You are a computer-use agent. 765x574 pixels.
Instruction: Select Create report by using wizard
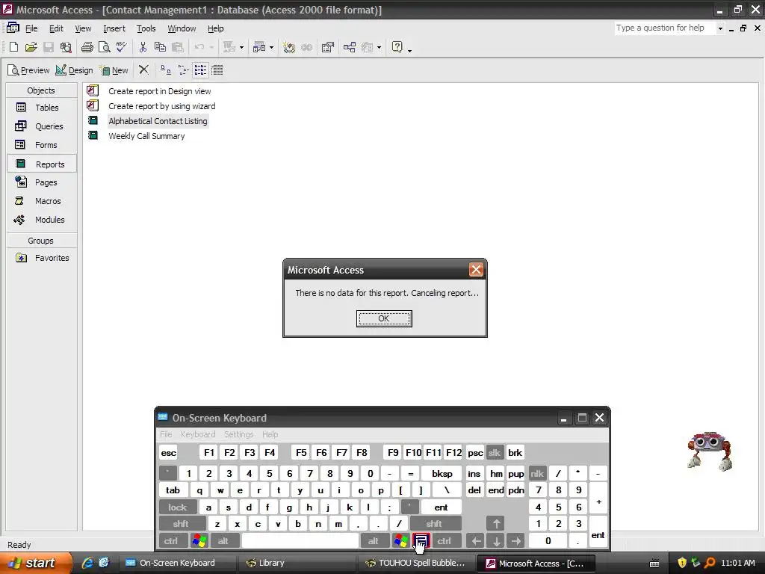(x=161, y=106)
